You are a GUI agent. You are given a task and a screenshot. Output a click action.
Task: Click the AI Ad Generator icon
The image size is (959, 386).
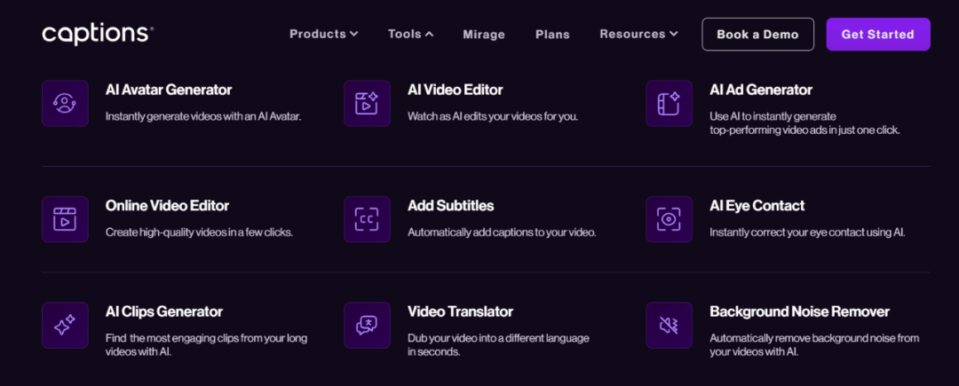pyautogui.click(x=669, y=103)
